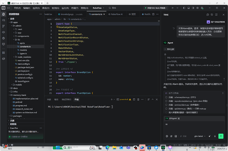Screen dimensions: 228x151
Task: Click the @Agent mention label
Action: [x=173, y=118]
